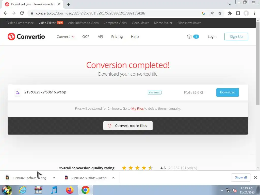260x195 pixels.
Task: Open Slideshow Maker link
Action: click(189, 23)
